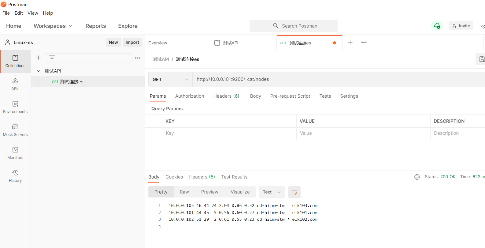Screen dimensions: 485x248
Task: Open a new request tab
Action: click(x=350, y=42)
